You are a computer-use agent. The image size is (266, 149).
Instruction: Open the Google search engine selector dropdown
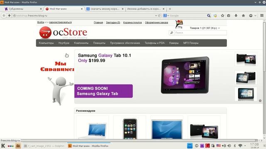166,16
